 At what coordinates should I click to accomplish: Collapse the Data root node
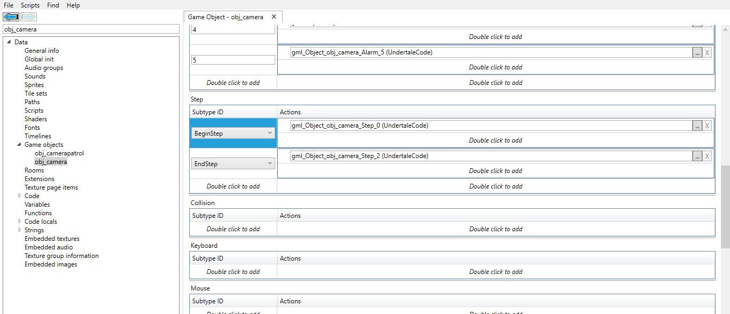click(x=9, y=42)
